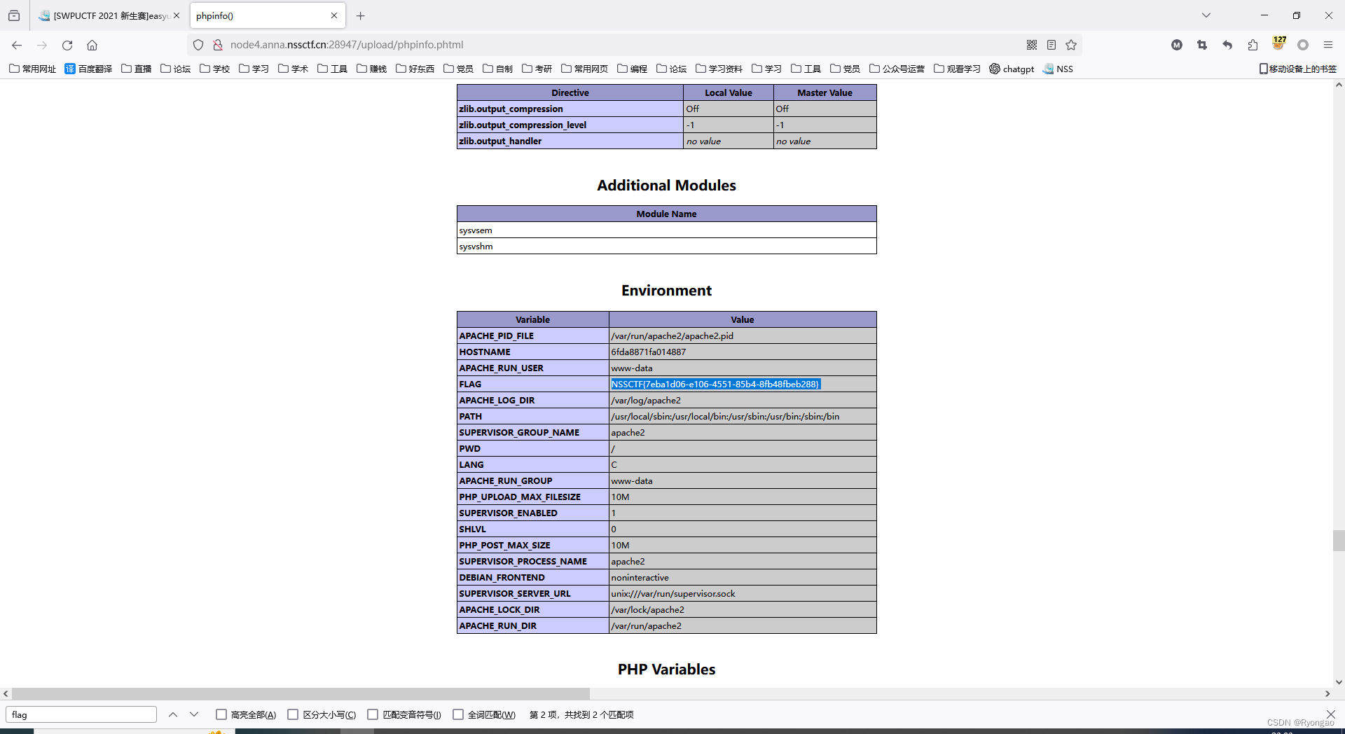Open 自制 bookmark folder
The image size is (1345, 734).
pyautogui.click(x=498, y=69)
